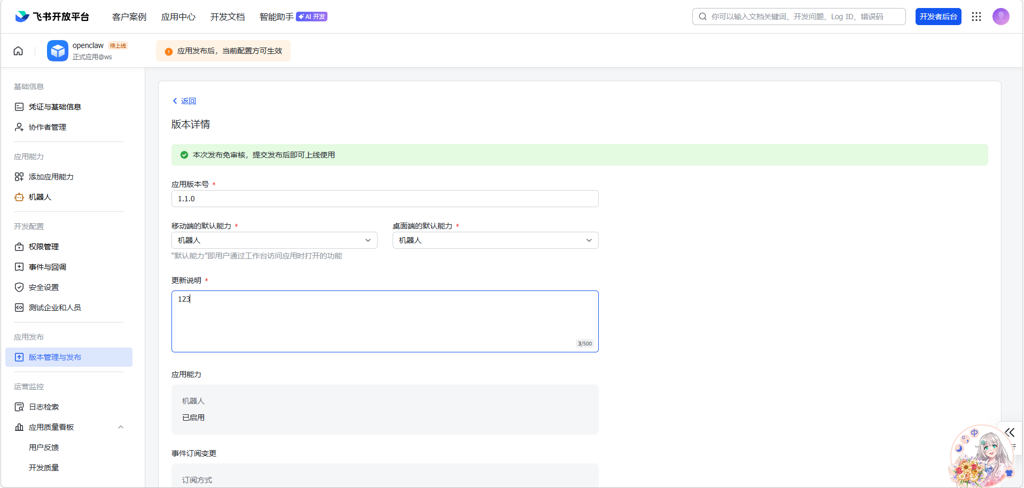This screenshot has width=1024, height=488.
Task: Open 应用中心 in top navigation
Action: tap(178, 17)
